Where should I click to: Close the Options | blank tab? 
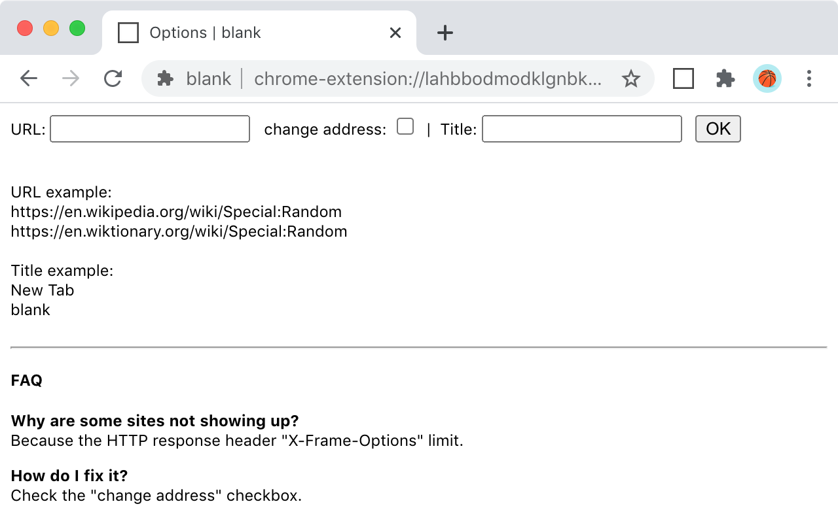(395, 32)
